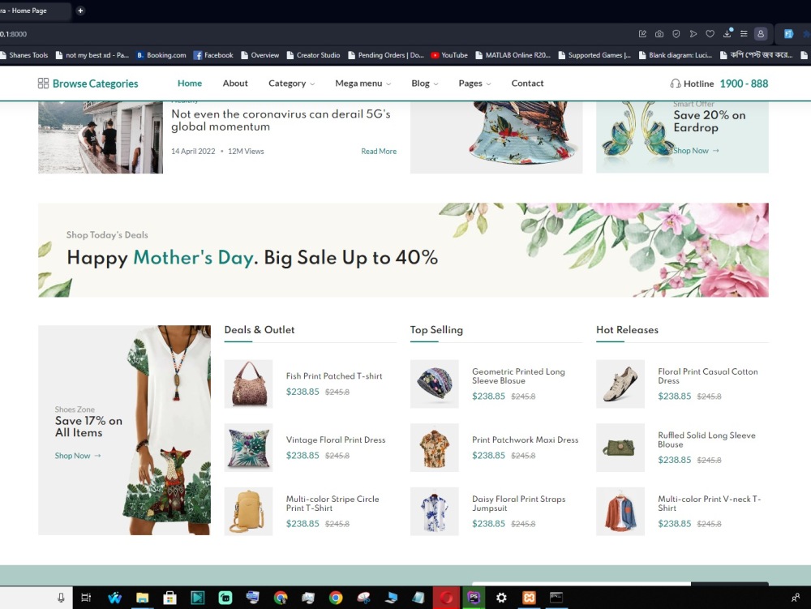The image size is (811, 609).
Task: Go to the Home nav item
Action: pos(190,84)
